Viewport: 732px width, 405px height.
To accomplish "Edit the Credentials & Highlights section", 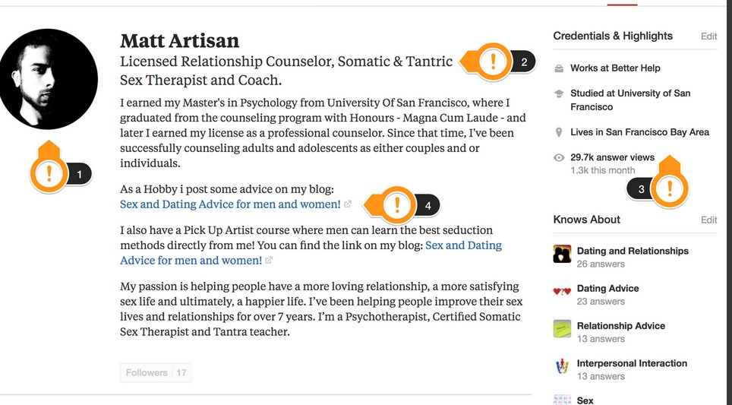I will tap(708, 36).
